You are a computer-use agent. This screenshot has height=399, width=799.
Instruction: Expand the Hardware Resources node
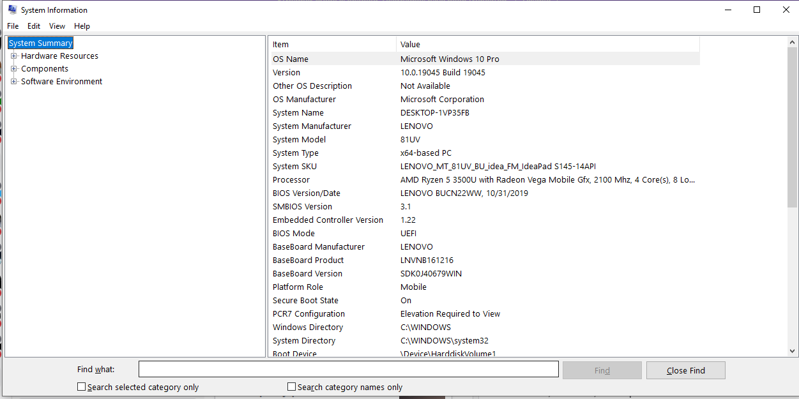14,56
